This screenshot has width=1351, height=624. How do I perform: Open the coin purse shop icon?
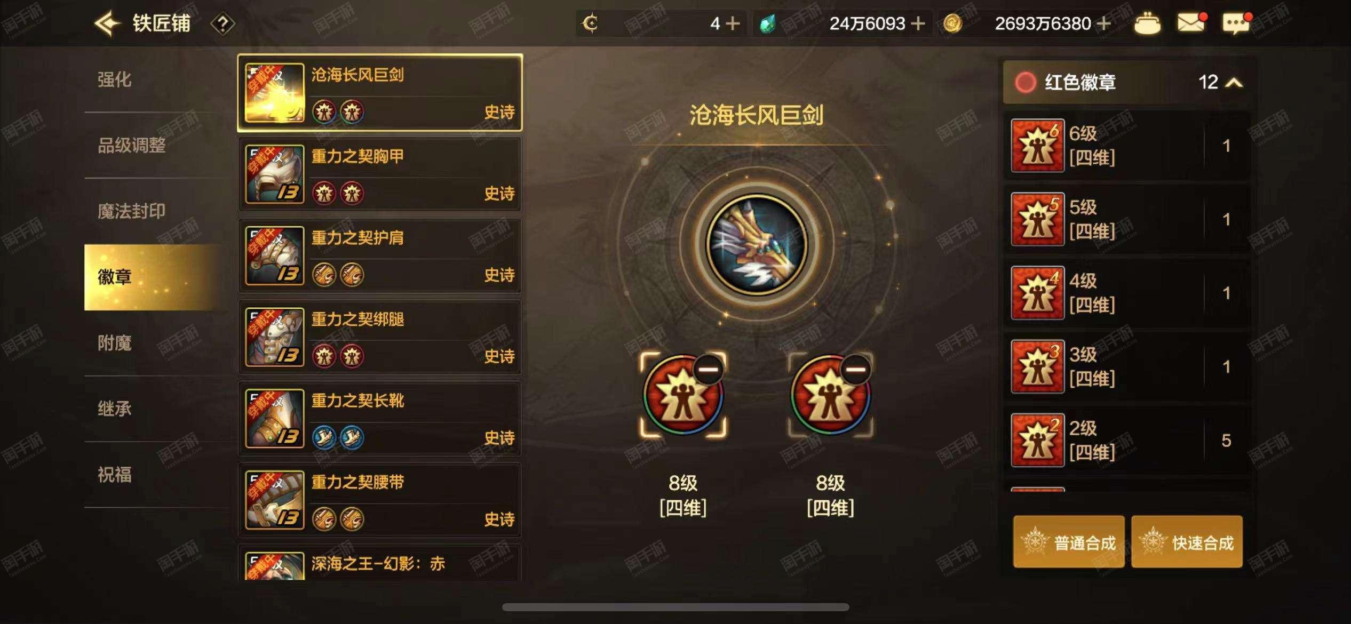click(1147, 24)
